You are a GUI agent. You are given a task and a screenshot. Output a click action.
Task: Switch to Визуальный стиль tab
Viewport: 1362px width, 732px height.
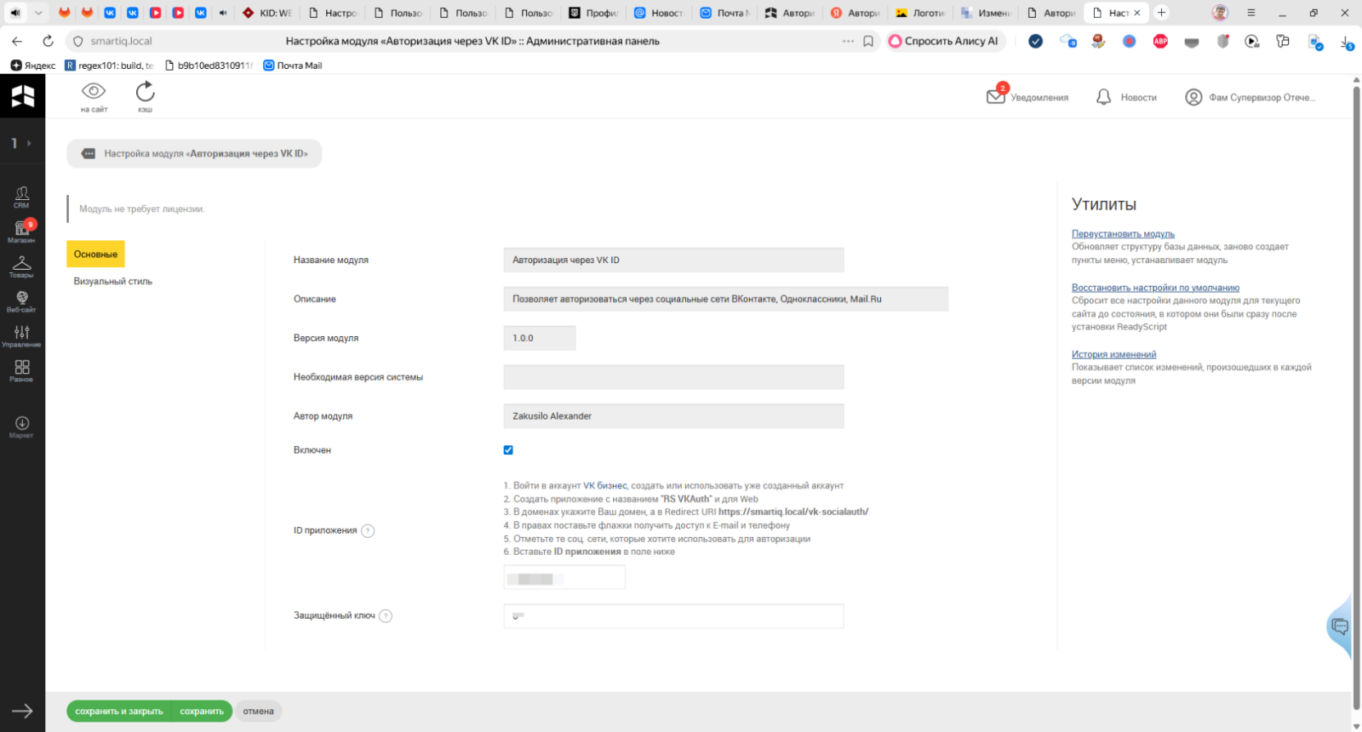tap(113, 282)
